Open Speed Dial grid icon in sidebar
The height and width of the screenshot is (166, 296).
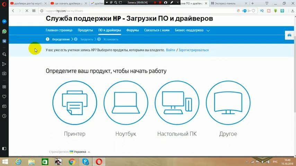4,87
